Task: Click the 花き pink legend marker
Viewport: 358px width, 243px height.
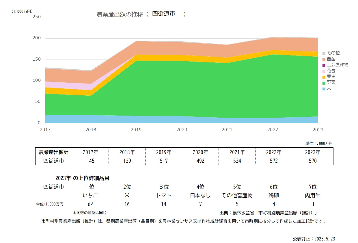Action: click(324, 71)
